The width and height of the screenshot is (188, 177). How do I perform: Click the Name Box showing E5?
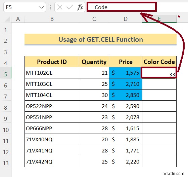pos(25,7)
